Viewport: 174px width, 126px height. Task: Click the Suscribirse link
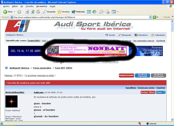point(131,88)
